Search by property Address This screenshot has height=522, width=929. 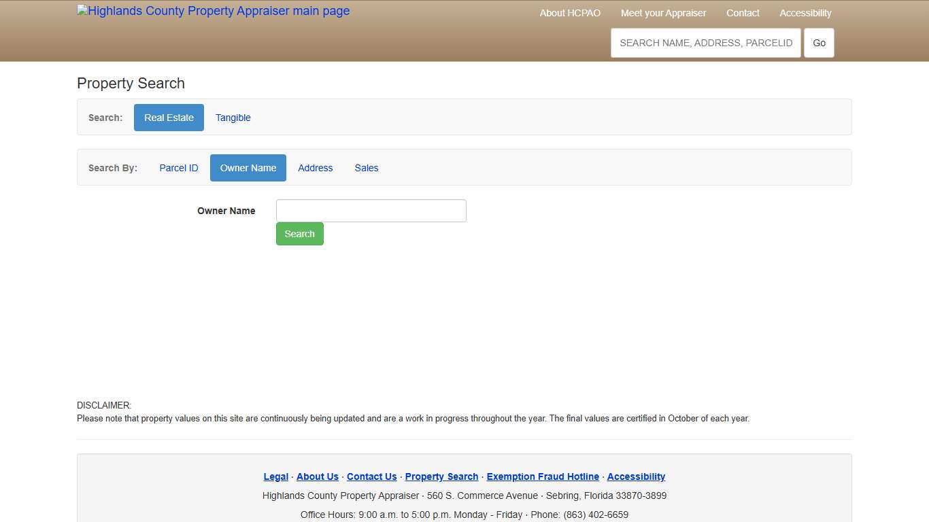tap(315, 168)
